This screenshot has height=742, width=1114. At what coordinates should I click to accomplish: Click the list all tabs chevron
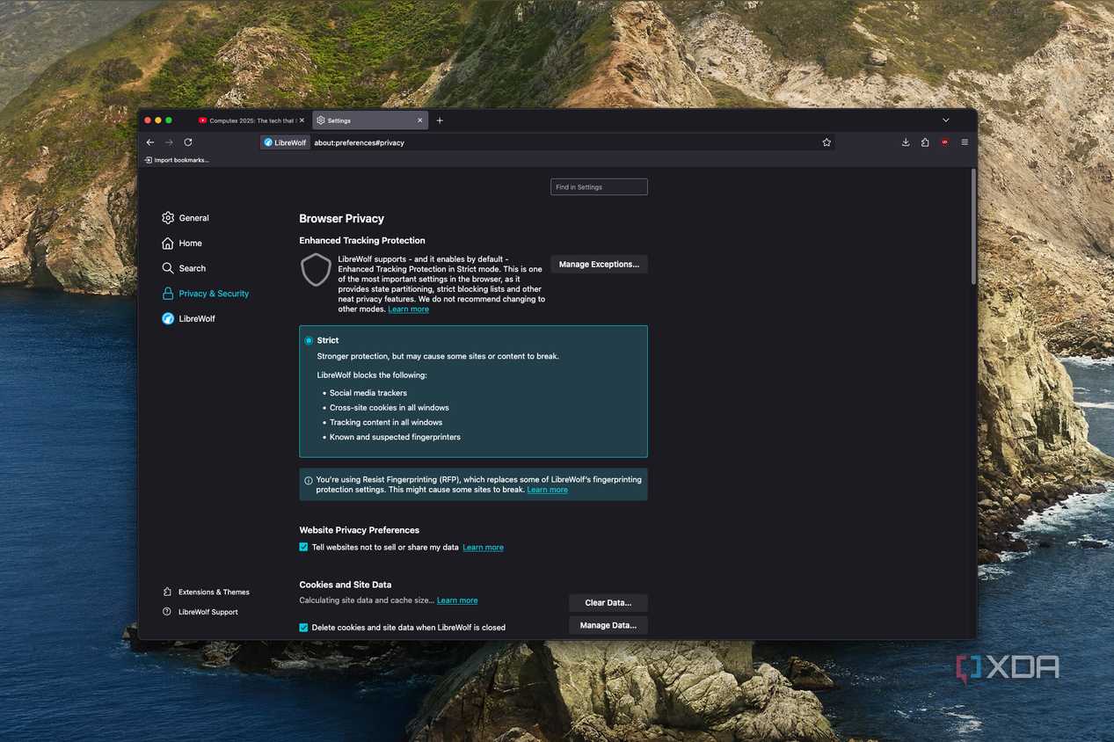[x=946, y=120]
